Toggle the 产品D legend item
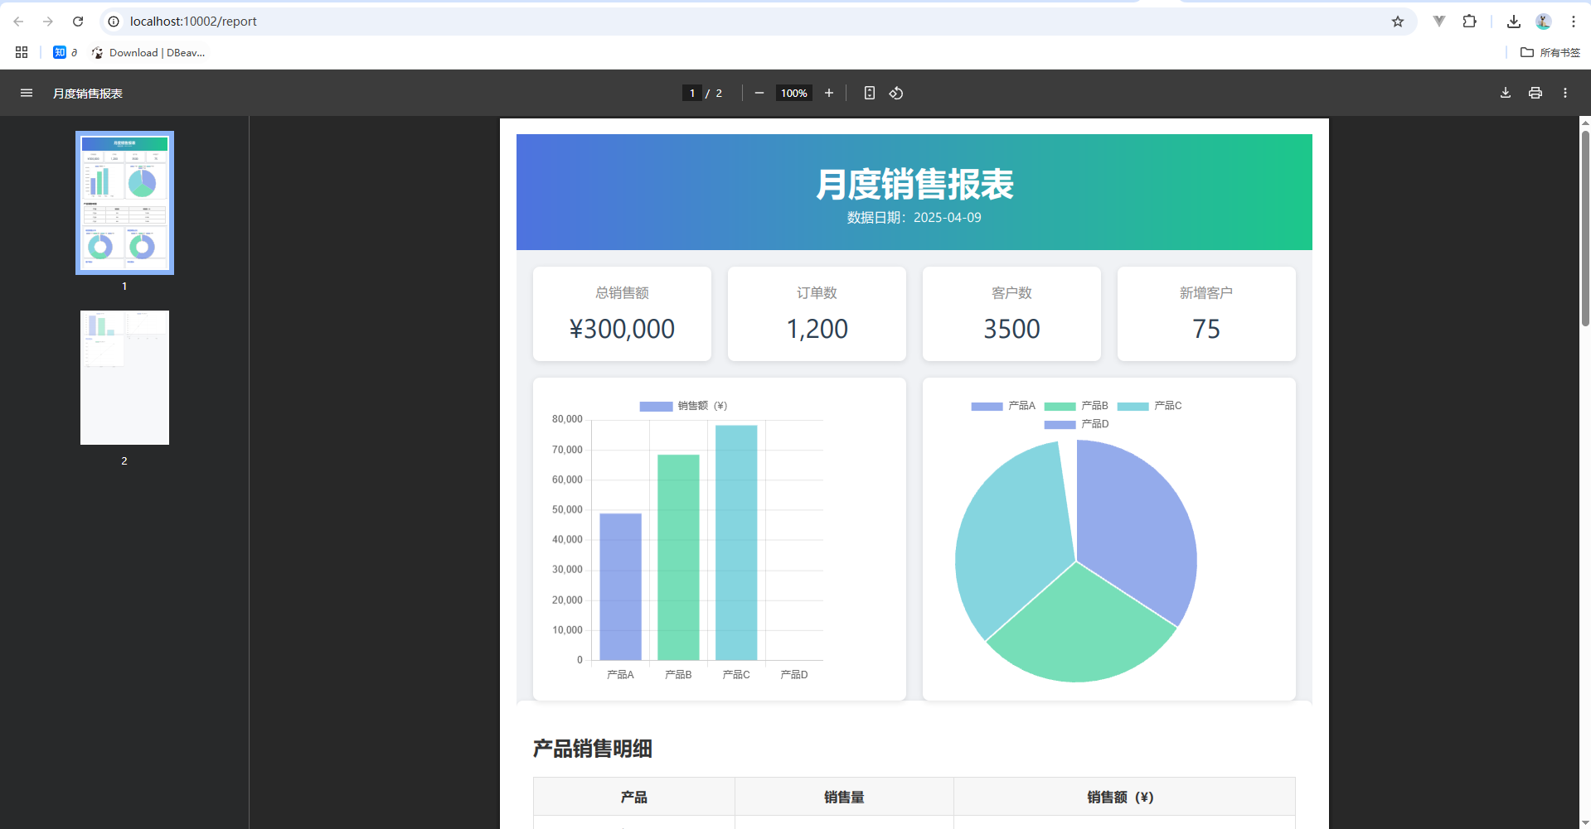This screenshot has width=1591, height=829. pos(1078,424)
